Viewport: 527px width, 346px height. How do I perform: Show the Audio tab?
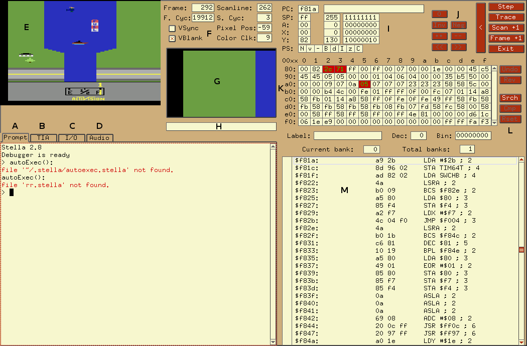click(x=99, y=137)
